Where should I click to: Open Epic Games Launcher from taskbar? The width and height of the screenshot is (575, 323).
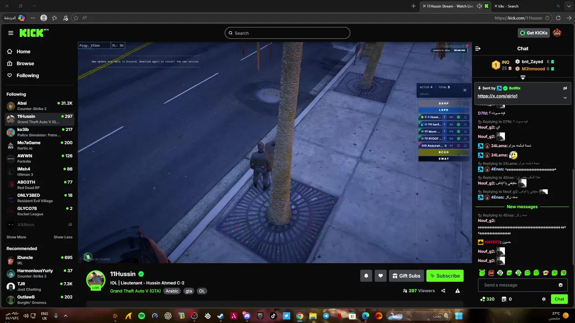(260, 316)
